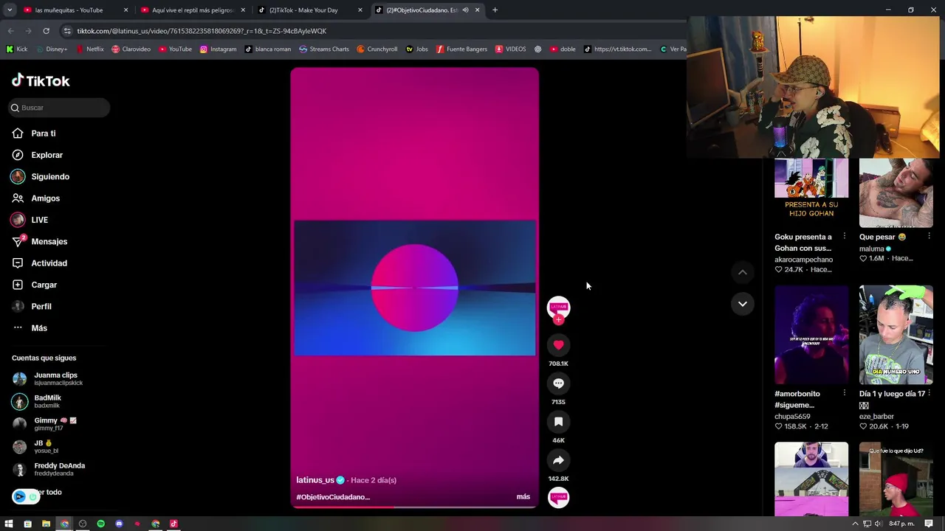Open the maluma Que pesar thumbnail
This screenshot has height=531, width=945.
(896, 193)
